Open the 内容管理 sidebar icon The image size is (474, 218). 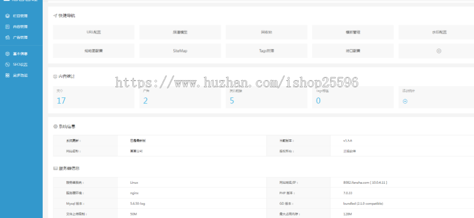pyautogui.click(x=7, y=27)
